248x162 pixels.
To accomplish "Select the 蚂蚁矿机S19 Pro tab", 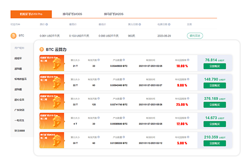I will 31,14.
